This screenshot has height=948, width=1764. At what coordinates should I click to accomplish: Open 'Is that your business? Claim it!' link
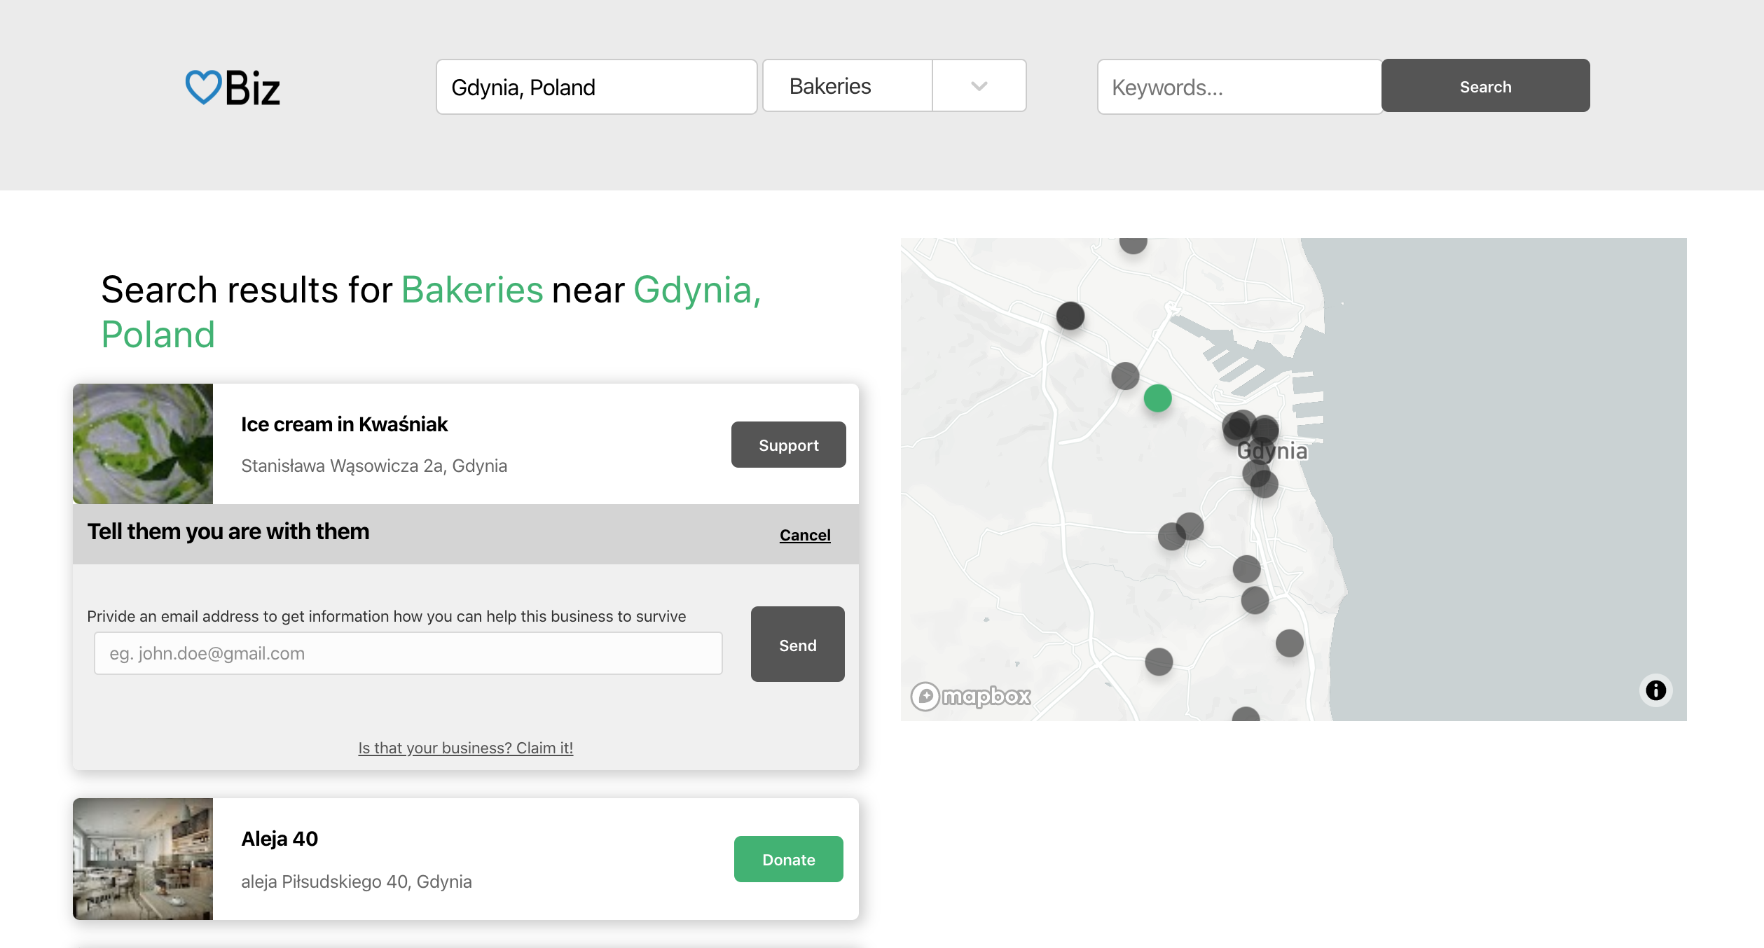point(465,748)
